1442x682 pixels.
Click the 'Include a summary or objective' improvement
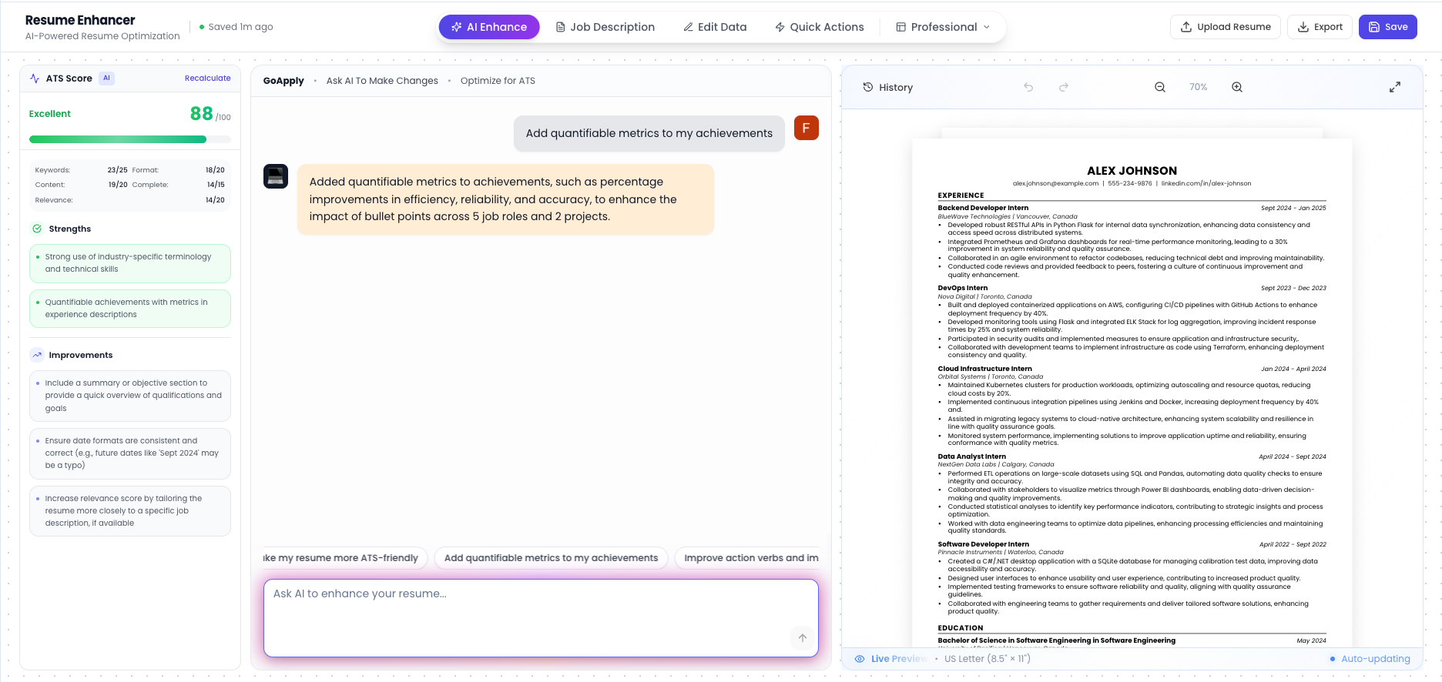coord(130,396)
